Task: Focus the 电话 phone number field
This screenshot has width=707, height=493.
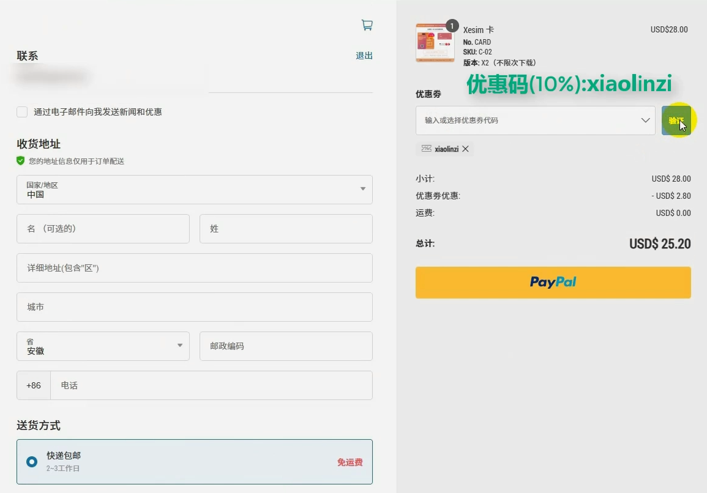Action: (x=211, y=385)
